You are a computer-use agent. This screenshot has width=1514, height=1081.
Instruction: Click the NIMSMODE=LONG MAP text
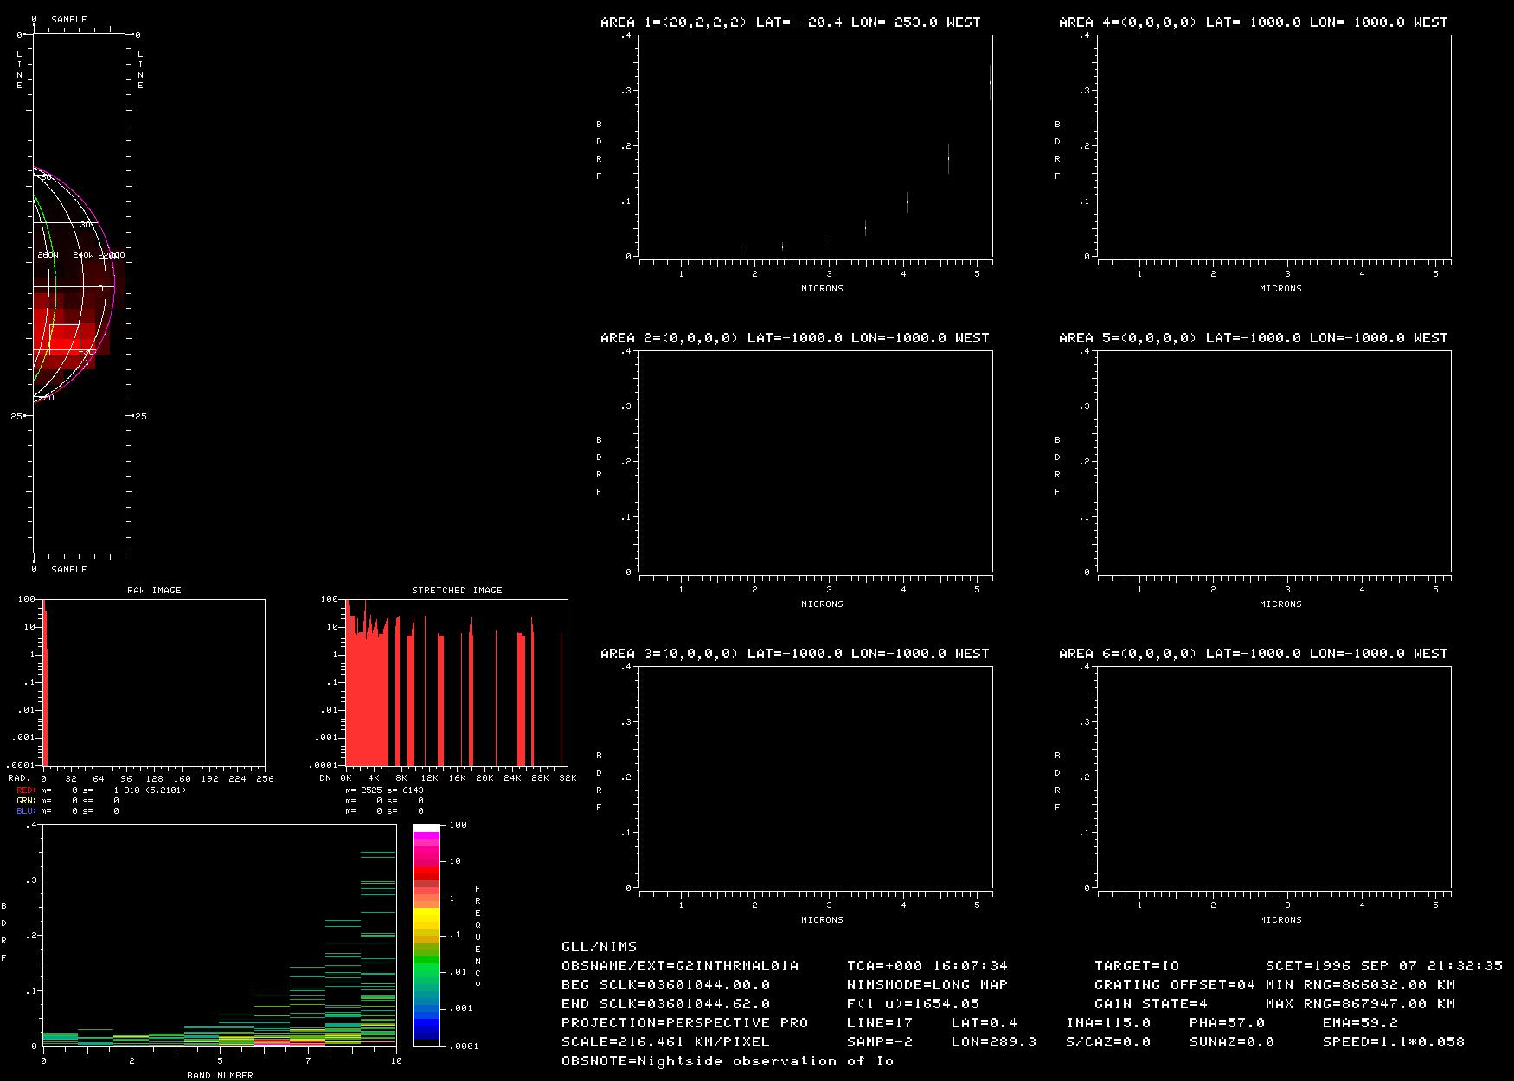tap(927, 985)
